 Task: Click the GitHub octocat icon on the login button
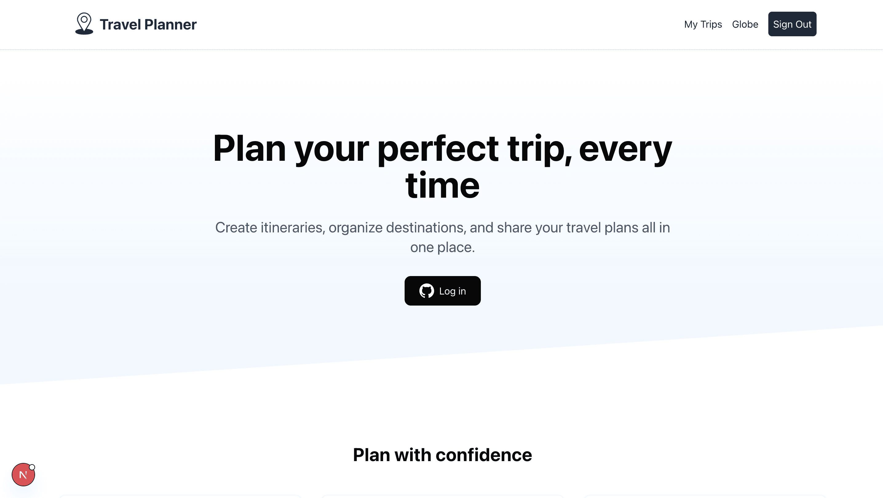tap(427, 290)
